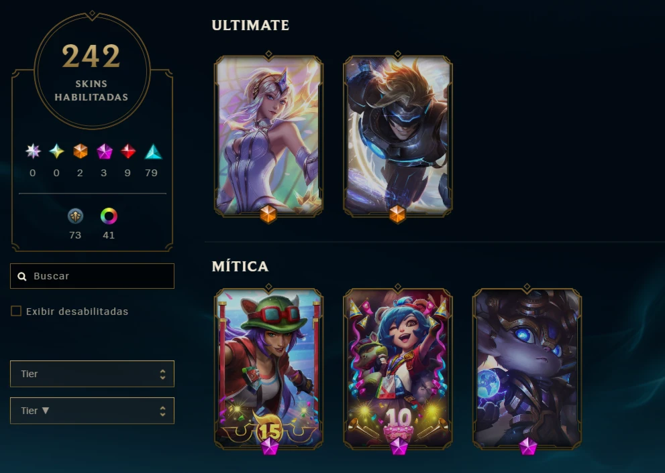665x473 pixels.
Task: Select the 10th anniversary Annie skin card
Action: coord(398,369)
